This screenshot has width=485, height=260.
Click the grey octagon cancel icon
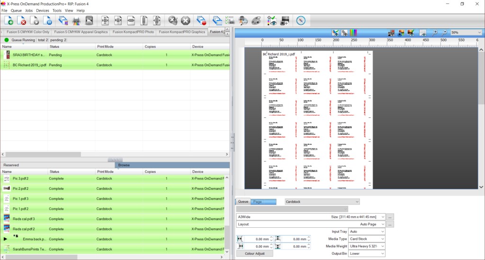(186, 21)
